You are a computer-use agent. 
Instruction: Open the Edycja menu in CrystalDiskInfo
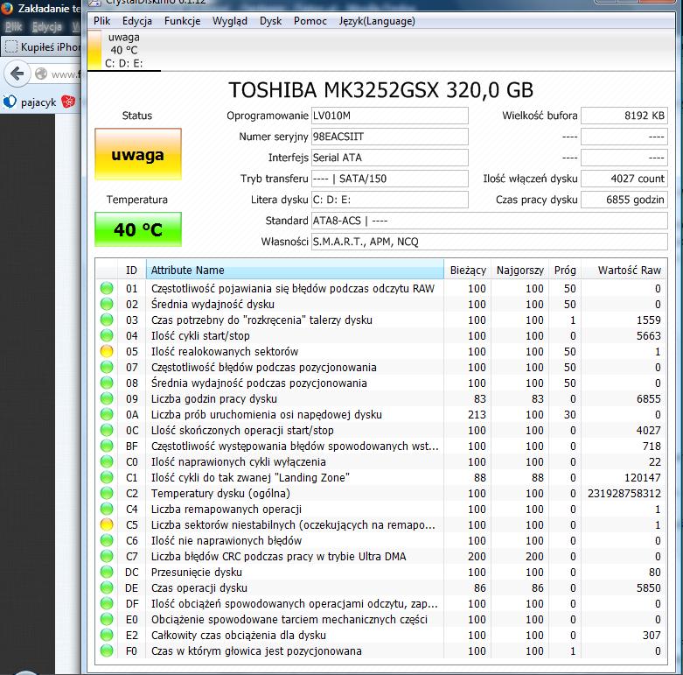click(137, 21)
